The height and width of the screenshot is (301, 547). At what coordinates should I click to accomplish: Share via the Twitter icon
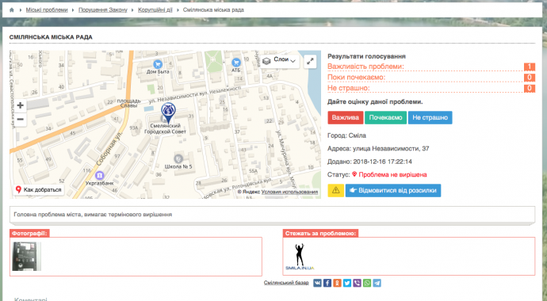coord(347,283)
